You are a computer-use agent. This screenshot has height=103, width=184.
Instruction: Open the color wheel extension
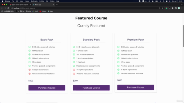tap(166, 8)
